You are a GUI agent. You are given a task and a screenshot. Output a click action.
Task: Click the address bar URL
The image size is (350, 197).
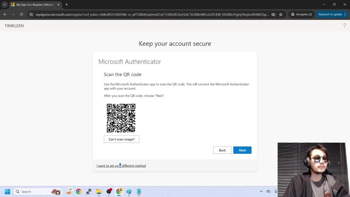point(152,15)
